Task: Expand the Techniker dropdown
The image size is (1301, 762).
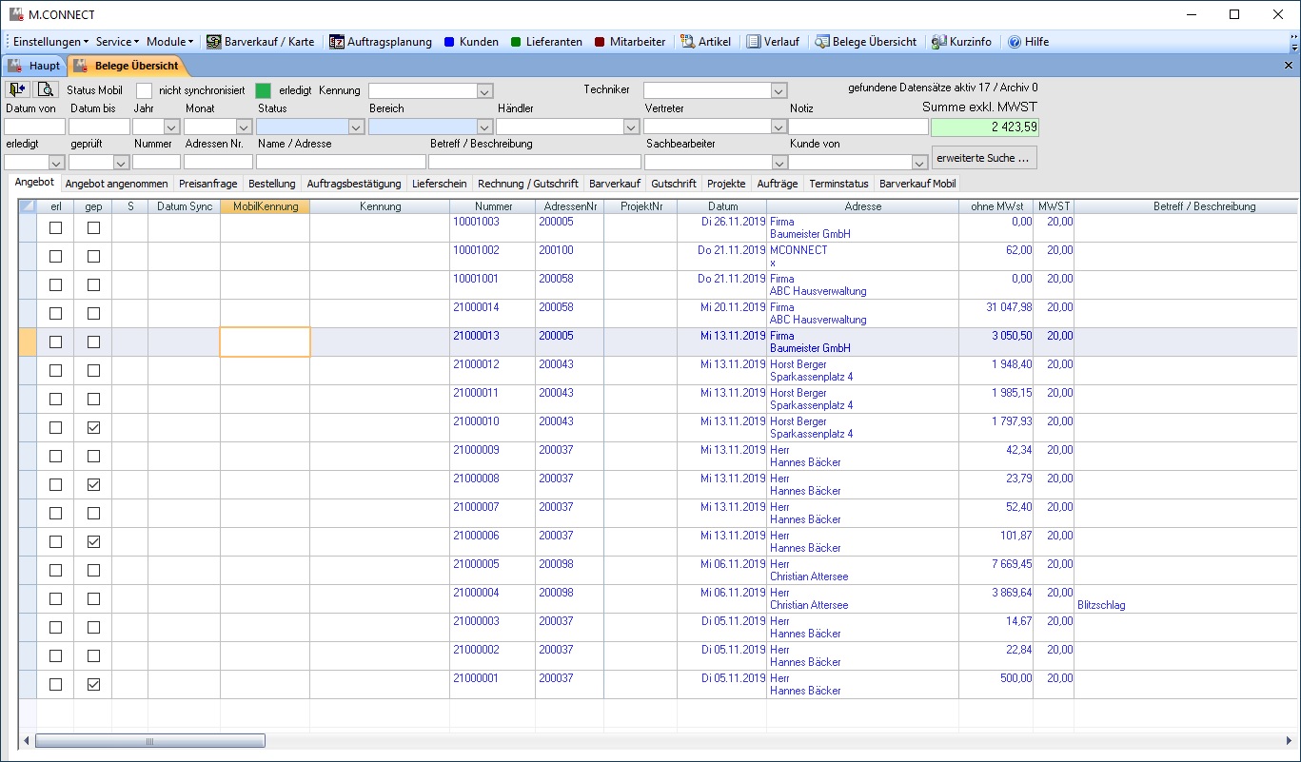Action: (779, 91)
